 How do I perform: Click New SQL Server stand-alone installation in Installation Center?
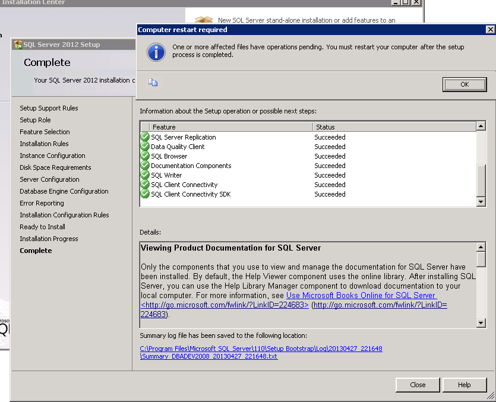[x=307, y=20]
